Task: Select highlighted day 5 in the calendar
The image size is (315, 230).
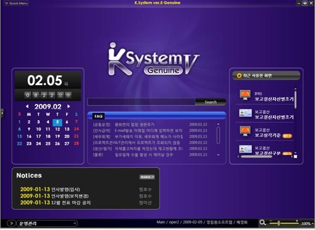Action: 57,122
